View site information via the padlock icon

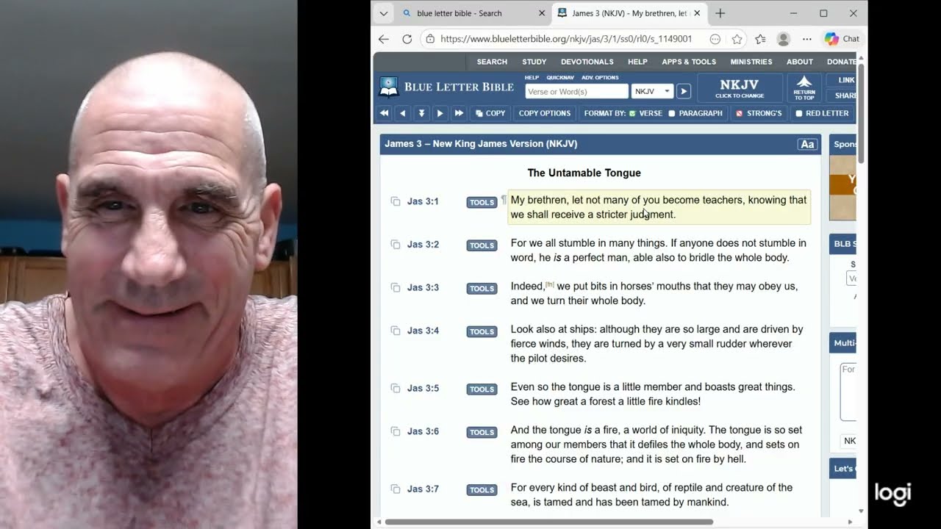tap(430, 39)
